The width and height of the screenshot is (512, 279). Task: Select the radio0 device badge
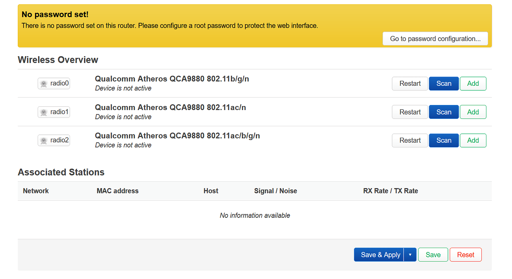[x=54, y=83]
